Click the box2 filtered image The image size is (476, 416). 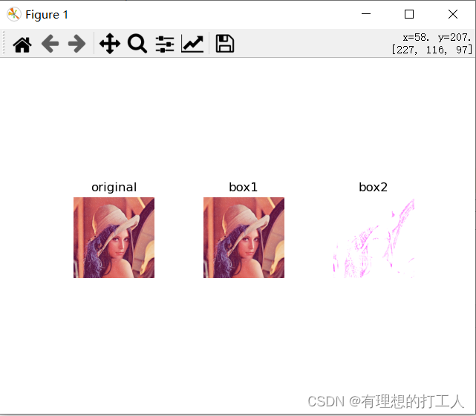[x=374, y=237]
